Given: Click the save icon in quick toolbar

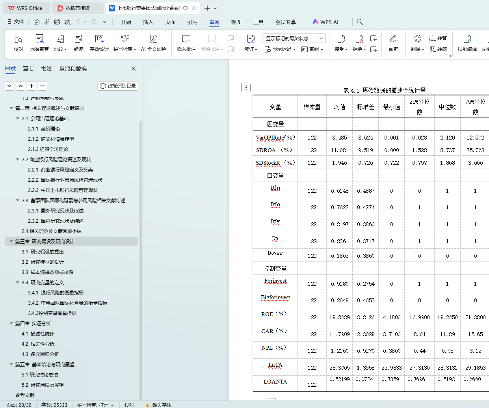Looking at the screenshot, I should tap(37, 22).
